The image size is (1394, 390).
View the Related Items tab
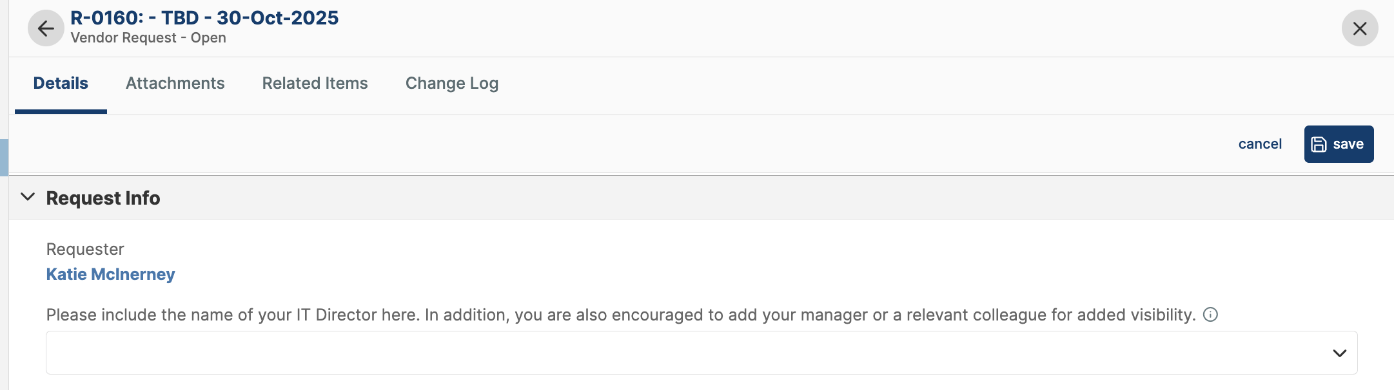coord(314,83)
